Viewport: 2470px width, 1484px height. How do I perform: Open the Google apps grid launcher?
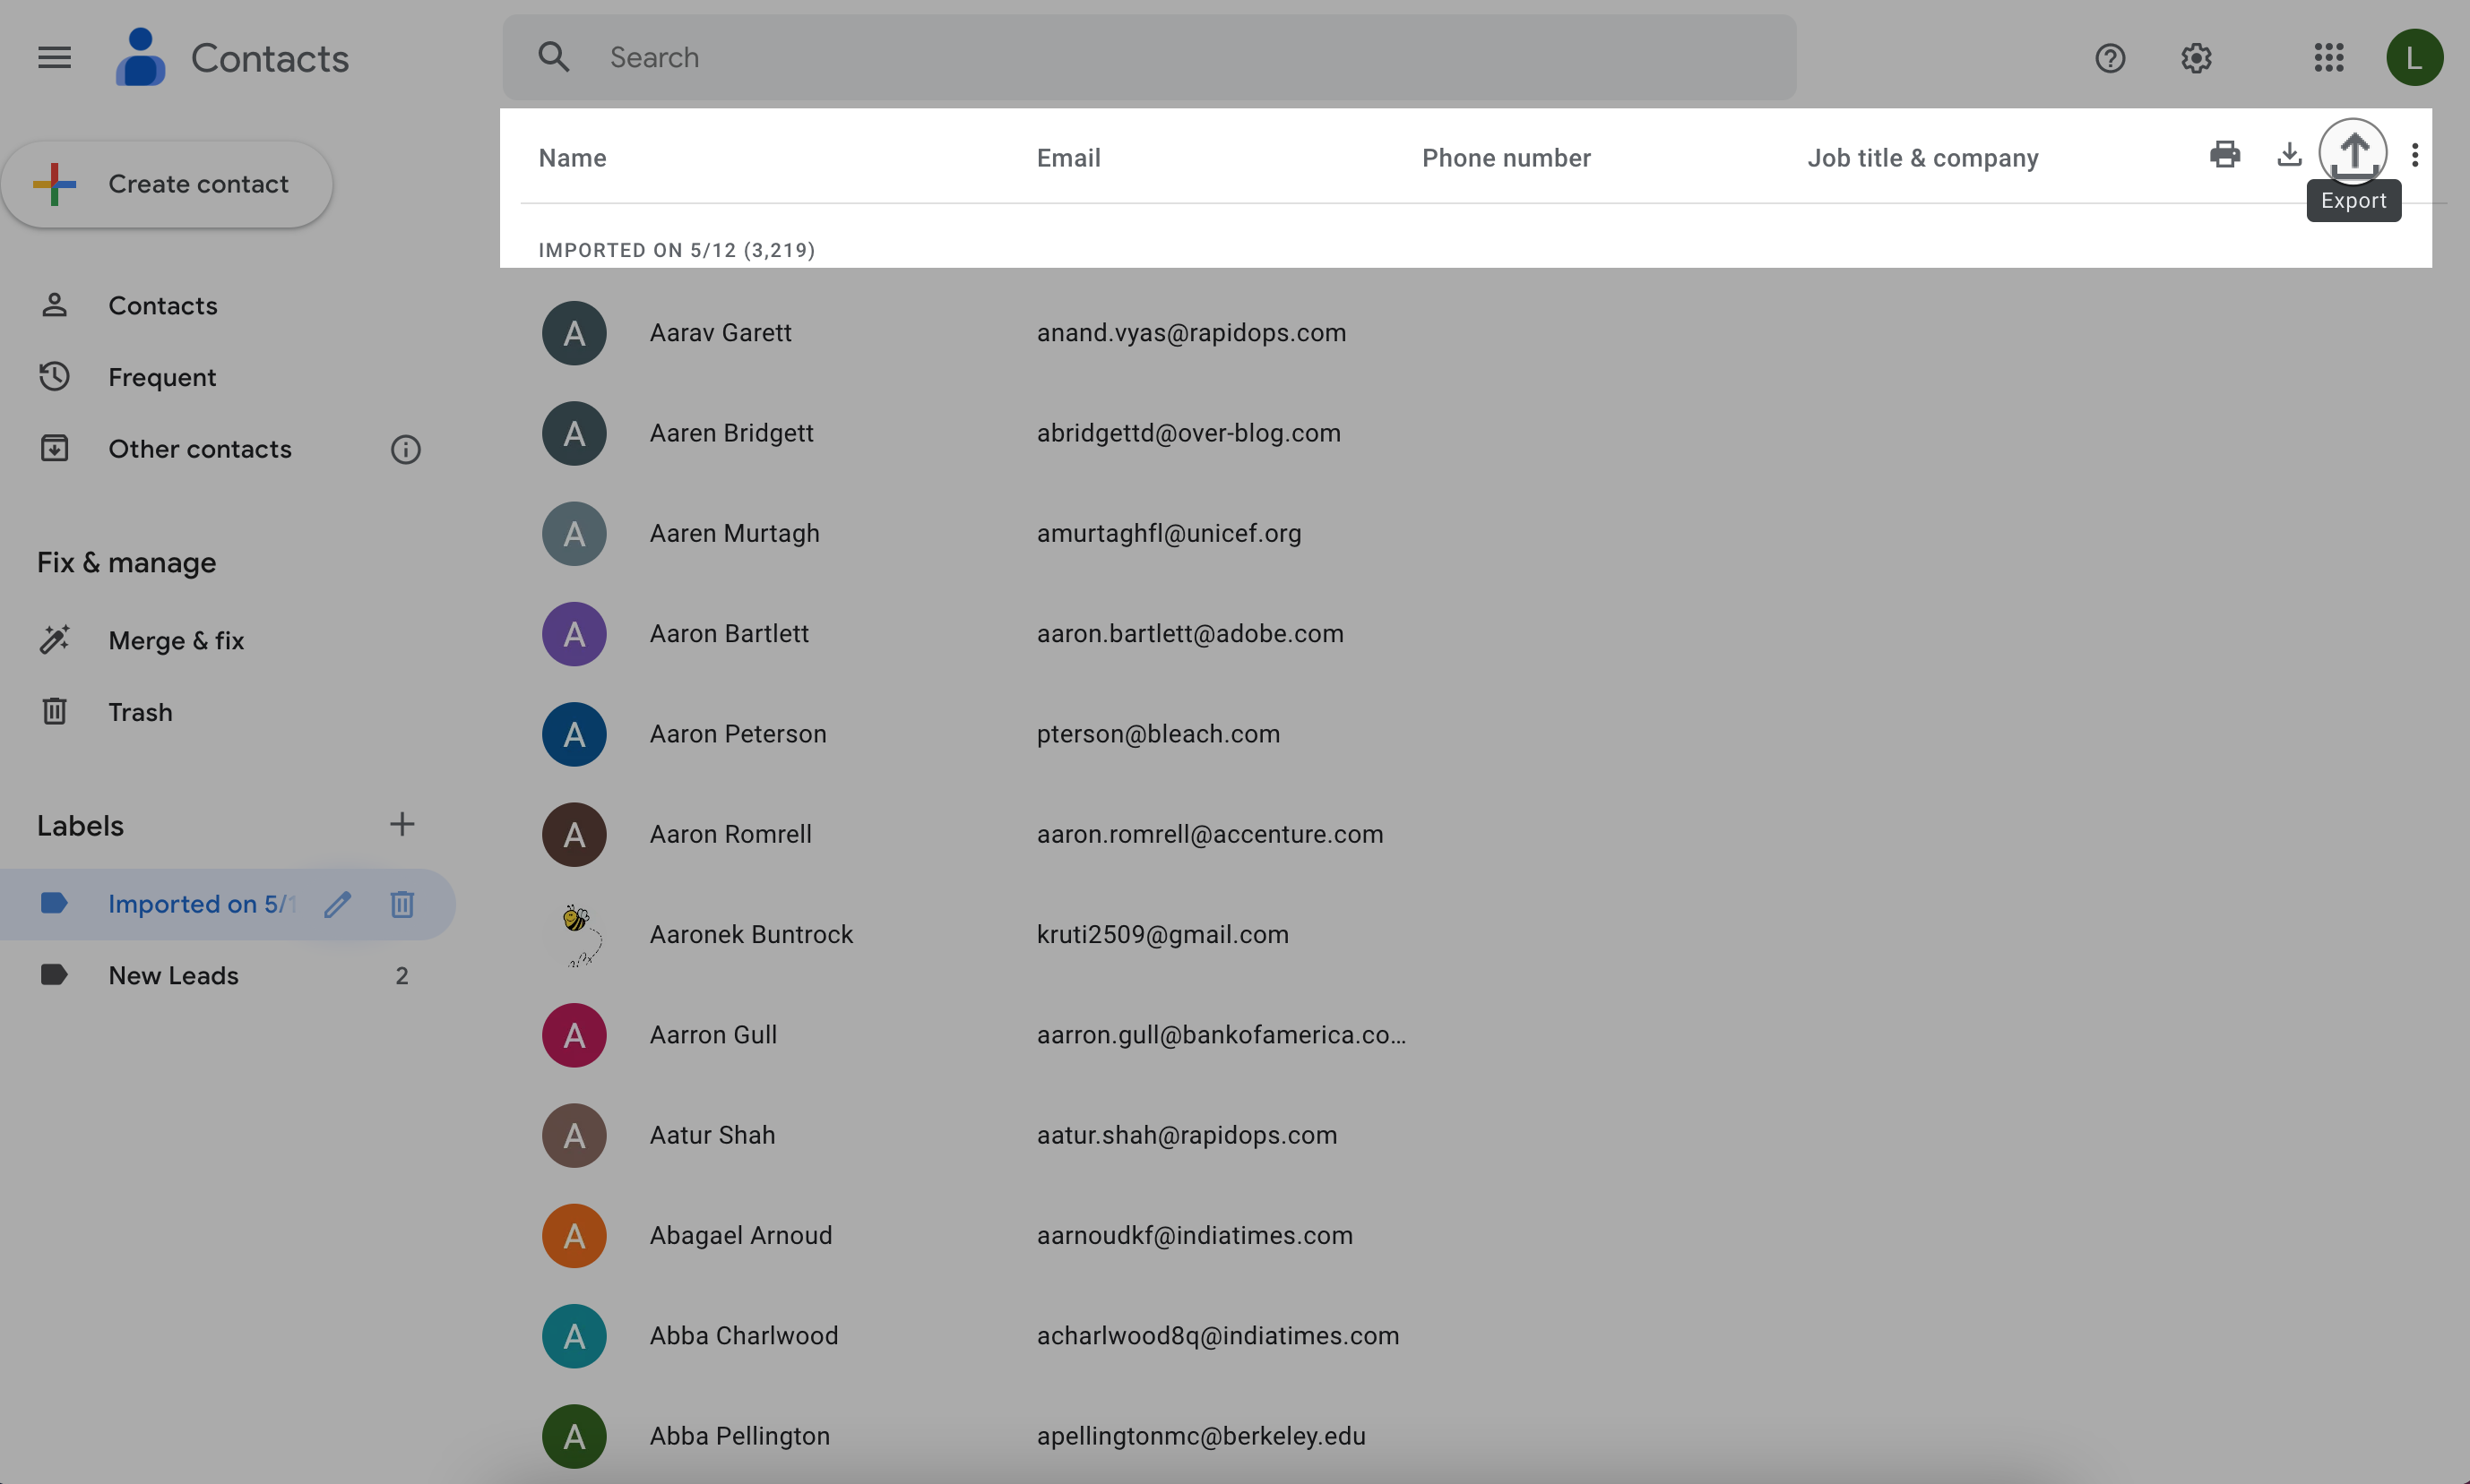click(2327, 58)
